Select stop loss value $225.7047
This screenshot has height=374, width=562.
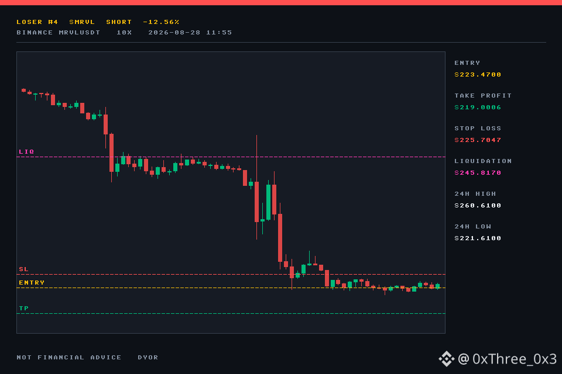click(x=478, y=140)
